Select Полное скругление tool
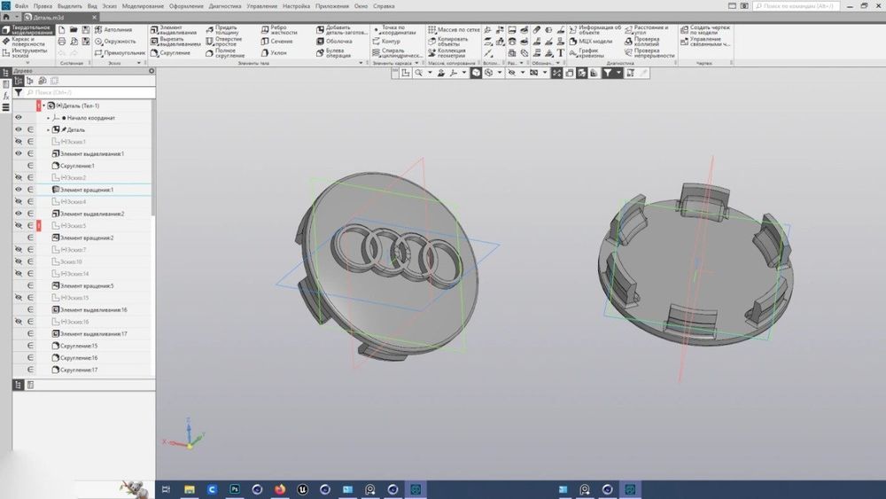 pyautogui.click(x=225, y=53)
